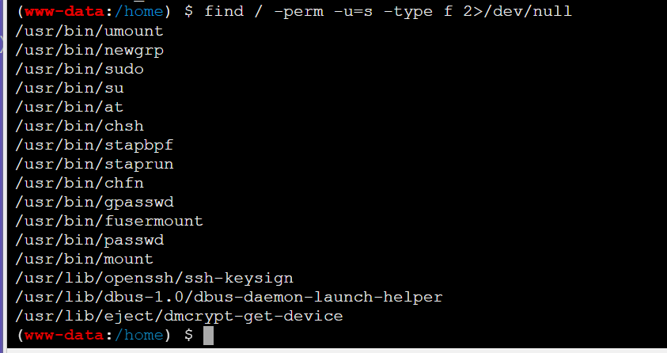Screen dimensions: 667x353
Task: Click the terminal cursor block at the bottom prompt
Action: [x=209, y=336]
